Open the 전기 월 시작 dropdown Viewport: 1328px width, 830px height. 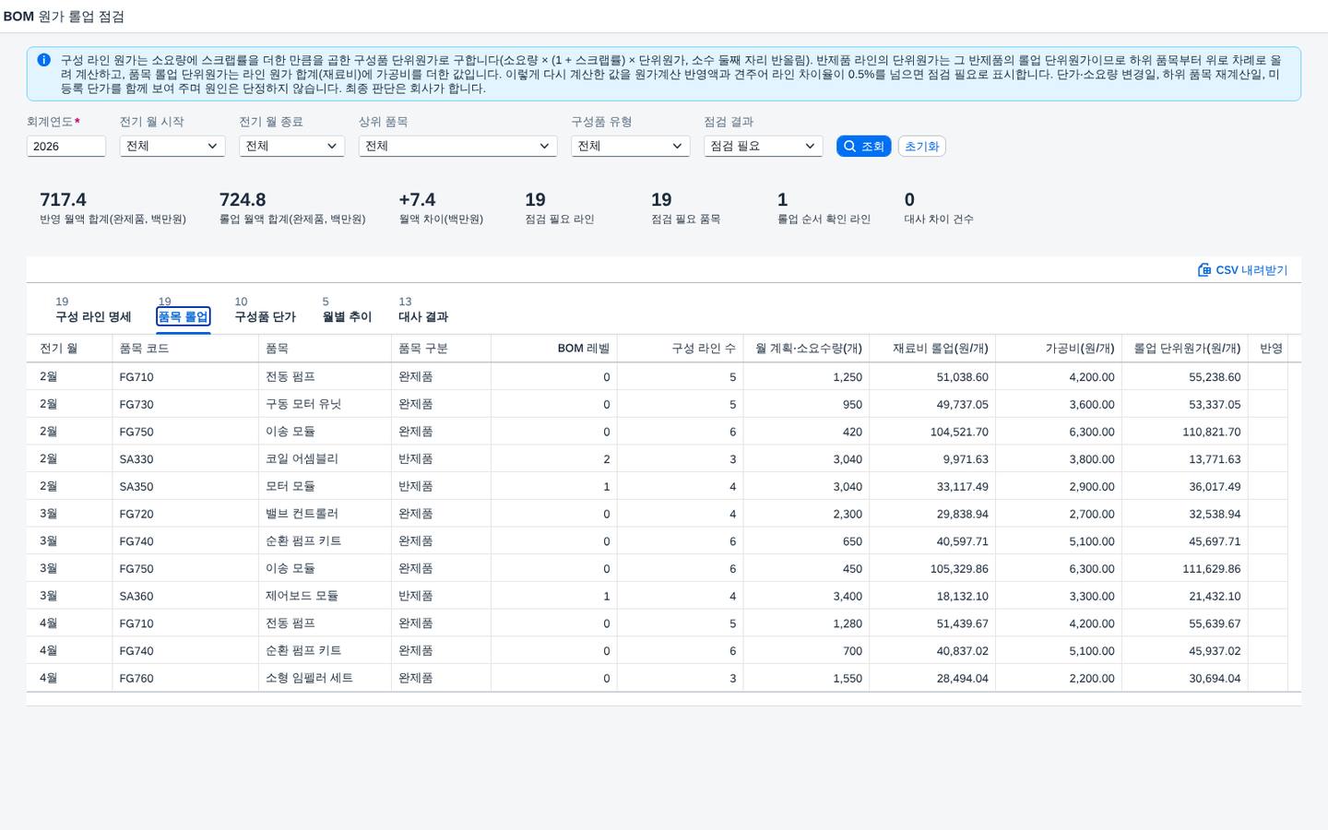click(x=172, y=146)
